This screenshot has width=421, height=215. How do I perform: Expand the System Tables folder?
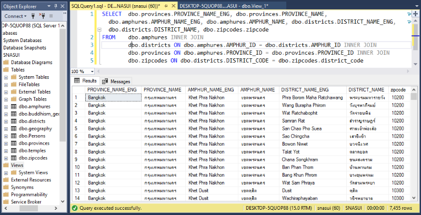pos(6,77)
